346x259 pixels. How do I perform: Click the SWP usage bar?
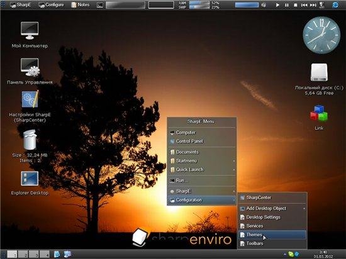pyautogui.click(x=199, y=8)
